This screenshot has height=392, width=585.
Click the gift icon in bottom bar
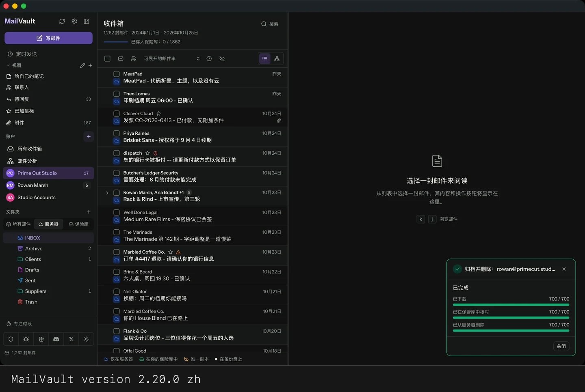[41, 339]
